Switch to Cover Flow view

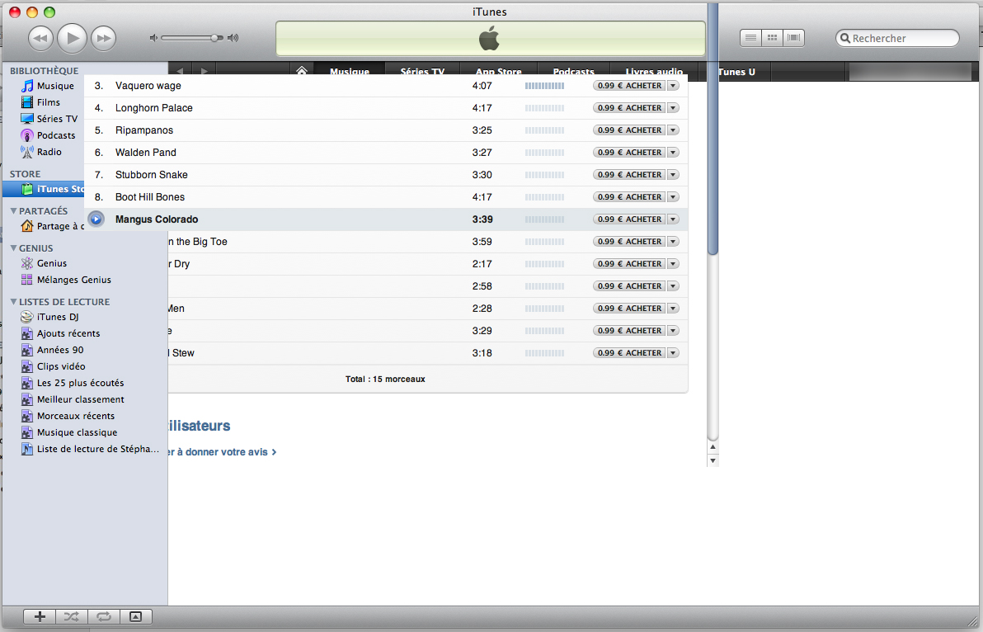click(793, 38)
